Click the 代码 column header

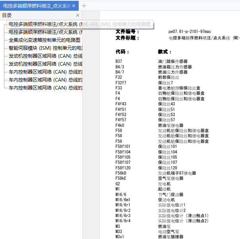pos(122,52)
